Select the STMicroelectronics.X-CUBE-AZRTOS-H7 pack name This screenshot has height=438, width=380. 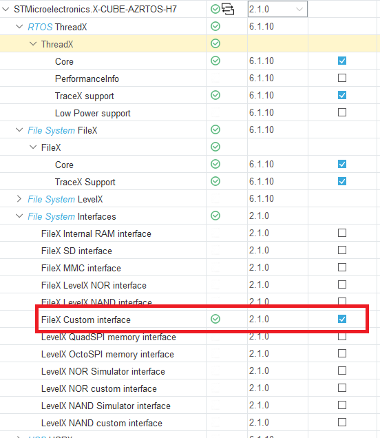coord(95,9)
